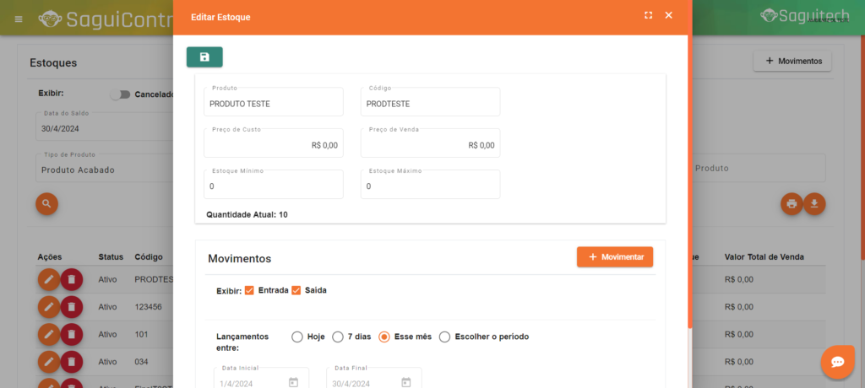Click the Movimentos button on Estoques page

792,61
